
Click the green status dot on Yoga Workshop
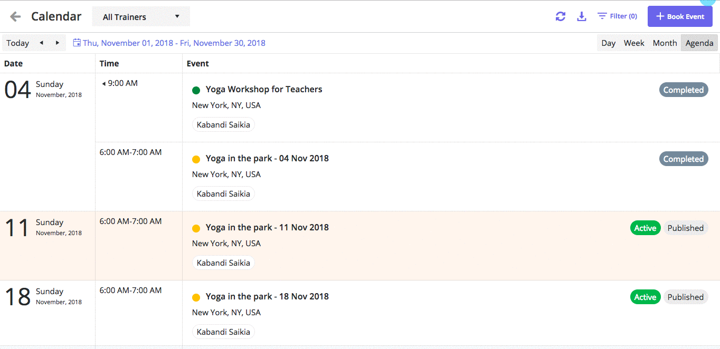pos(196,90)
